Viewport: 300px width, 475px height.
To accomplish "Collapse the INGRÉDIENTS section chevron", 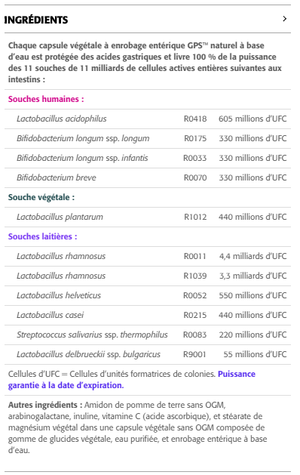I will coord(284,19).
